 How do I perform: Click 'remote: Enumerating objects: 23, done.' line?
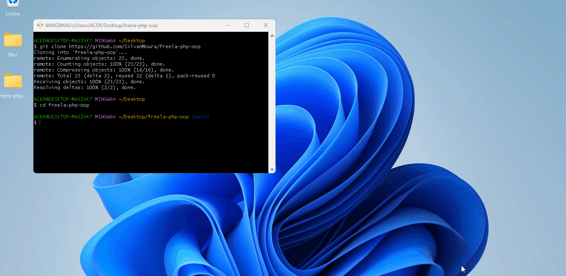[x=89, y=58]
